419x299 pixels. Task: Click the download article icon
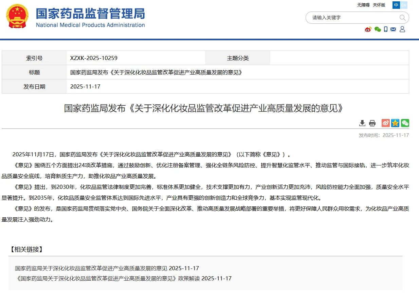362,123
